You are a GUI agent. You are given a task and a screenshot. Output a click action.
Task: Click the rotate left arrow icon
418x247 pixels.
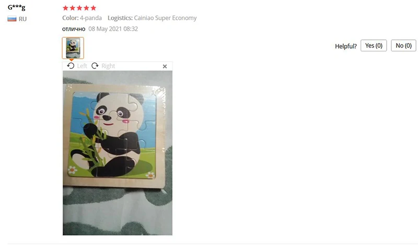(71, 66)
